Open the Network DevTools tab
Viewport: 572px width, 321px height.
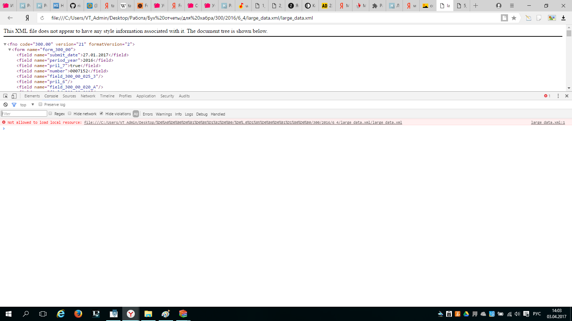pyautogui.click(x=88, y=96)
